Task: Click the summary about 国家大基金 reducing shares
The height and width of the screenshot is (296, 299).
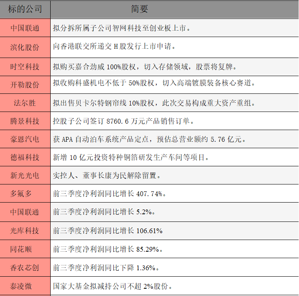Action: pyautogui.click(x=113, y=286)
